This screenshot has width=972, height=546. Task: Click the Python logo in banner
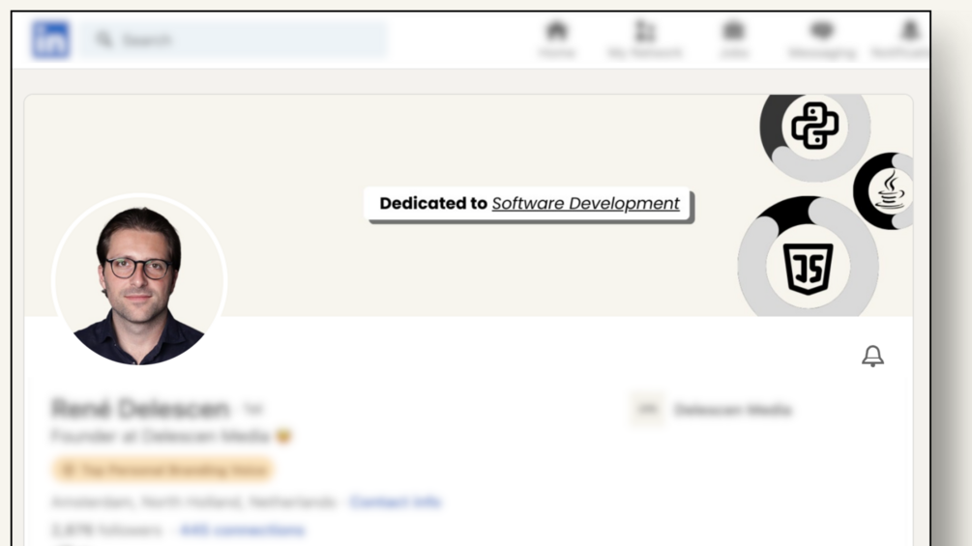point(814,127)
